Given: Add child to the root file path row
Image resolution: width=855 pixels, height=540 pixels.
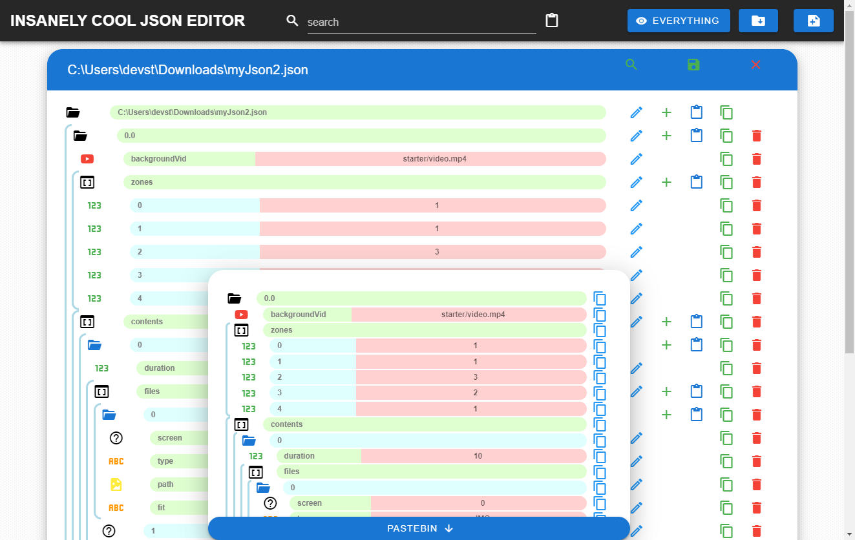Looking at the screenshot, I should 666,112.
